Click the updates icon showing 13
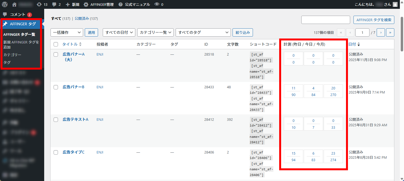The image size is (404, 181). pyautogui.click(x=39, y=4)
